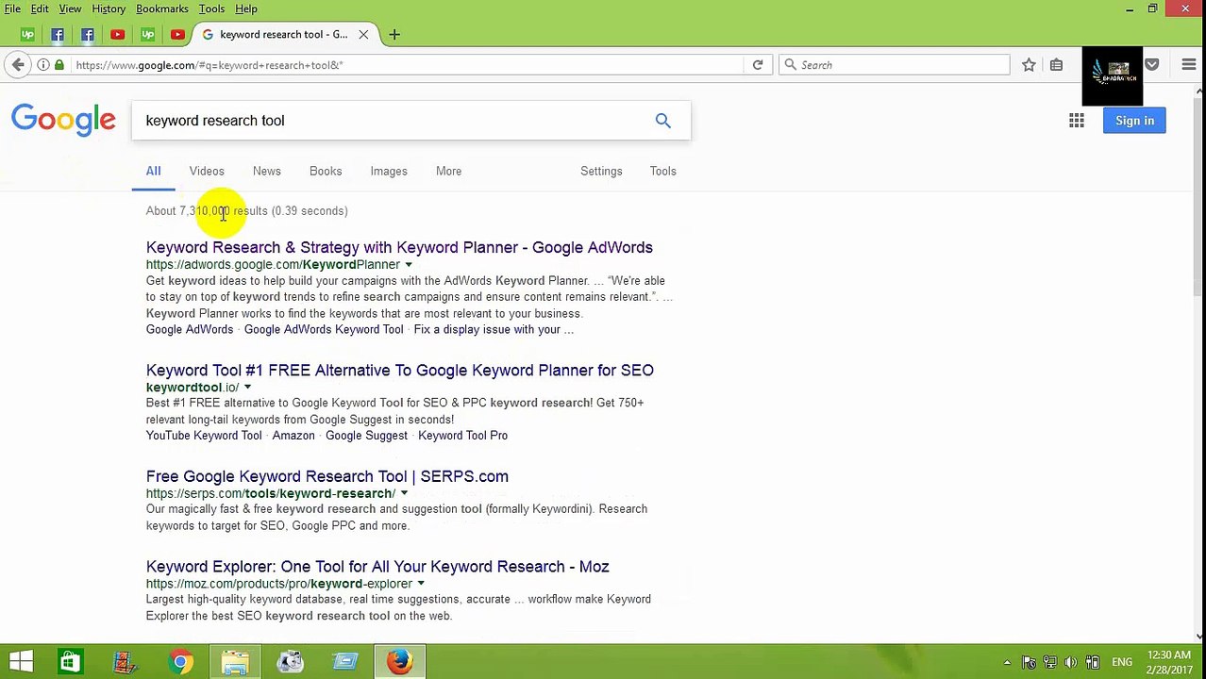The image size is (1206, 679).
Task: Open the YouTube Keyword Tool sitelink
Action: (204, 436)
